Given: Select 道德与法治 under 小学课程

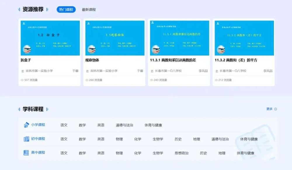Looking at the screenshot, I should [x=124, y=125].
